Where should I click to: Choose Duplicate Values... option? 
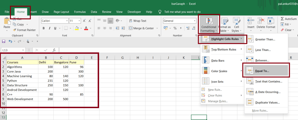(266, 103)
